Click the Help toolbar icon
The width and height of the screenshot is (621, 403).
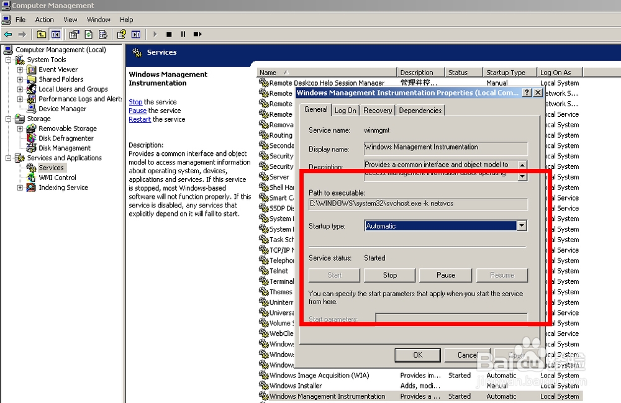(x=122, y=34)
